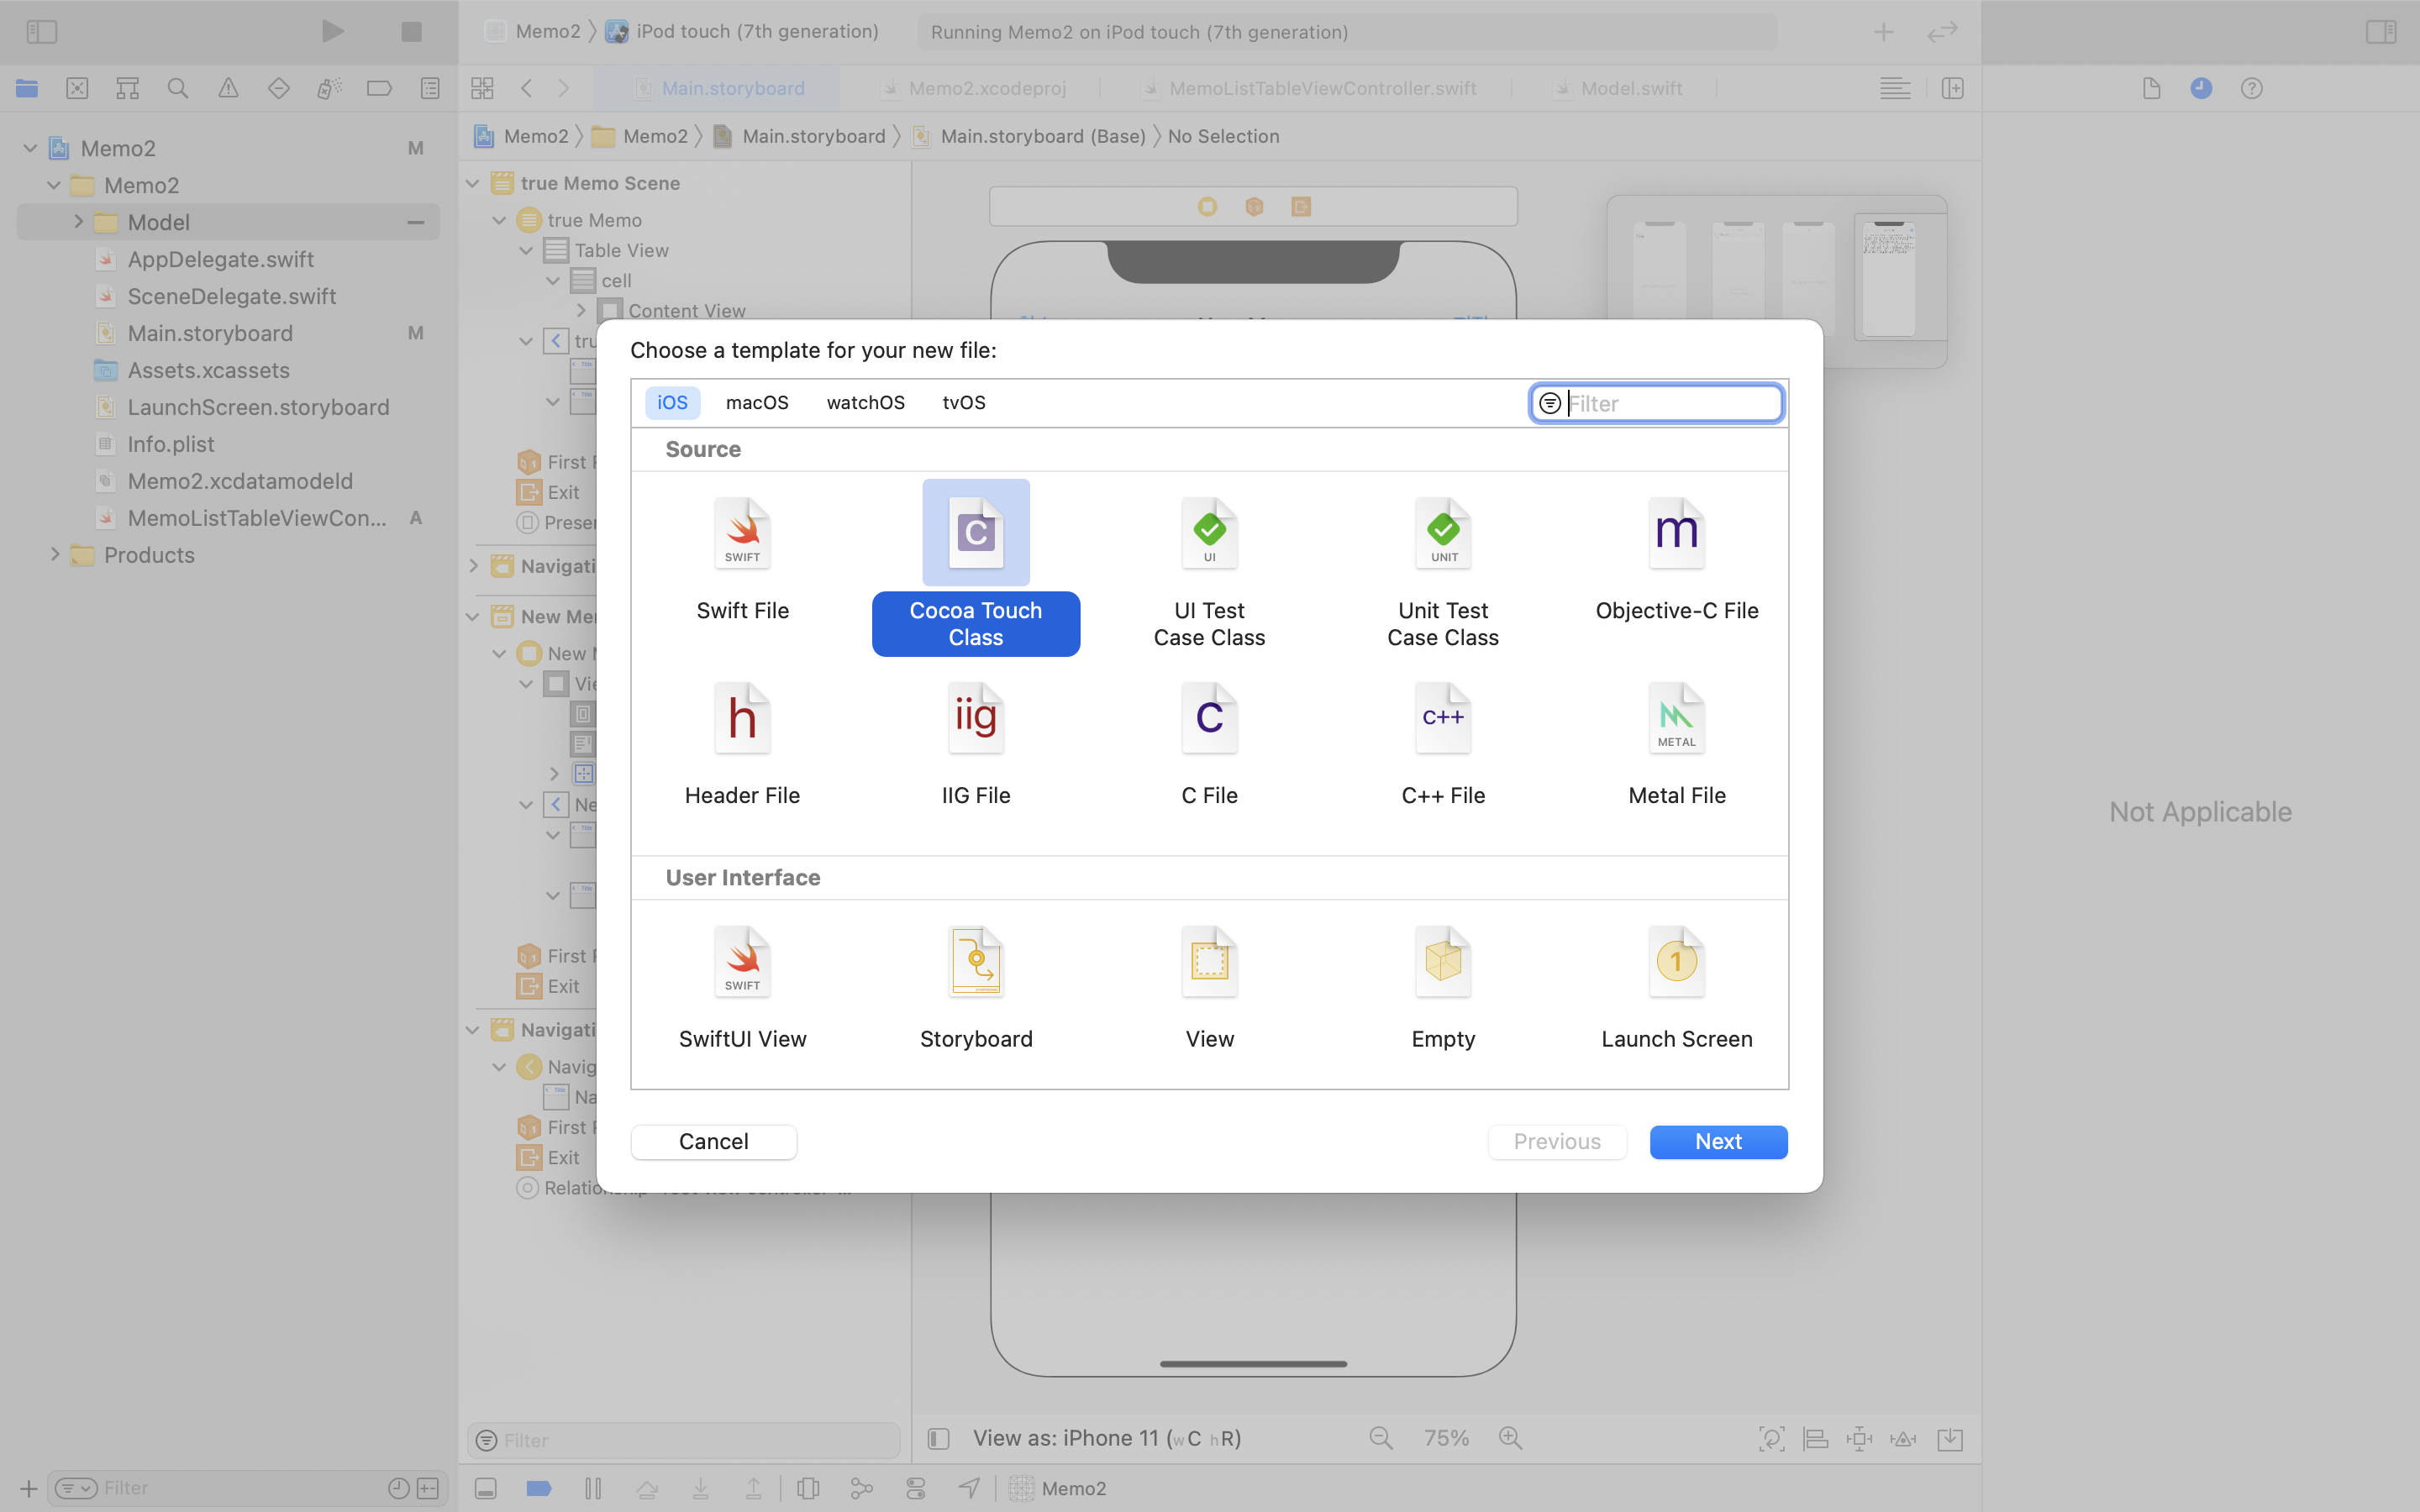Select the SwiftUI View template

742,962
